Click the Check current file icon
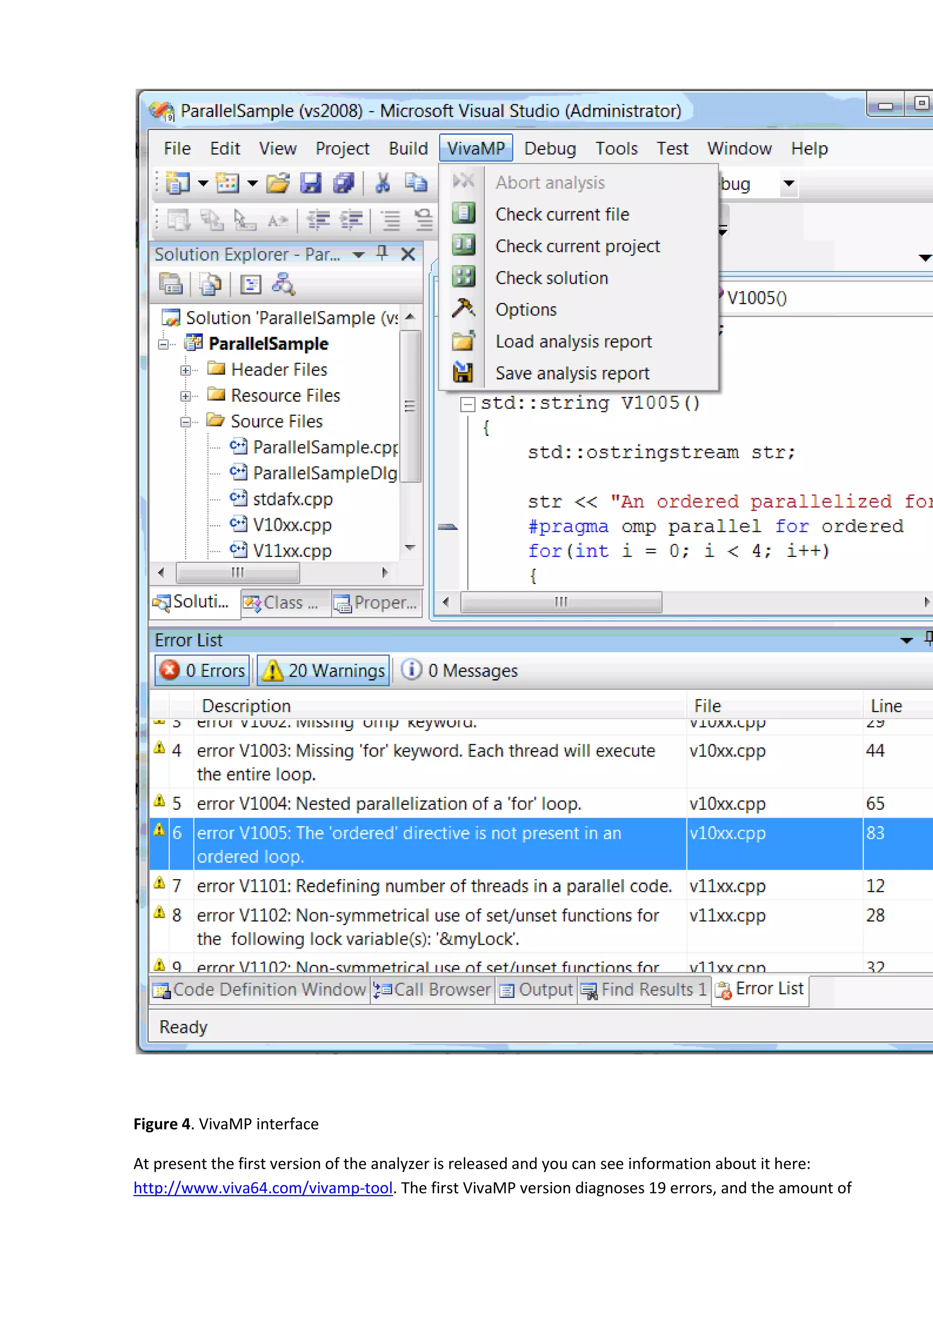This screenshot has width=933, height=1320. 463,213
